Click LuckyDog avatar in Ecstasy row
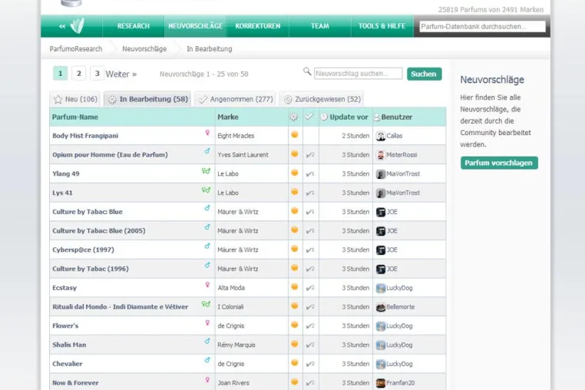Viewport: 585px width, 390px height. point(381,288)
